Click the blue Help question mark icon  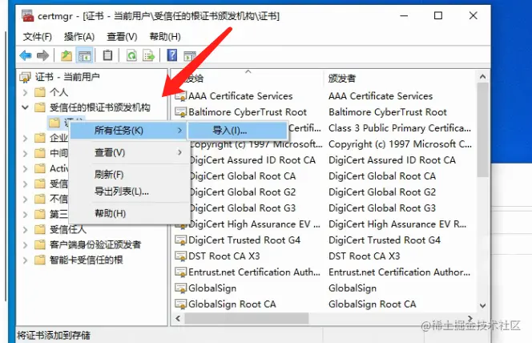coord(172,55)
